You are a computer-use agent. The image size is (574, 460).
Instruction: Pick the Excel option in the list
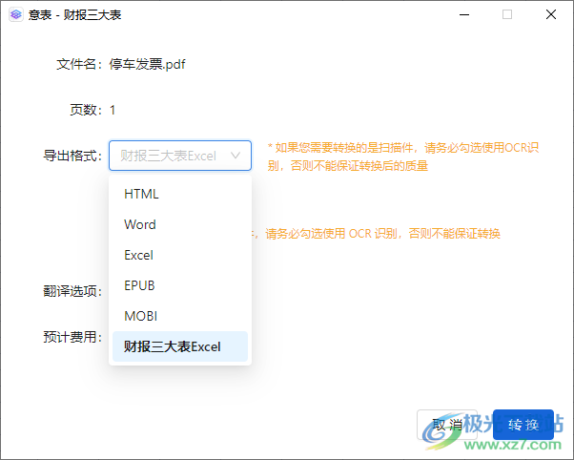click(x=180, y=255)
